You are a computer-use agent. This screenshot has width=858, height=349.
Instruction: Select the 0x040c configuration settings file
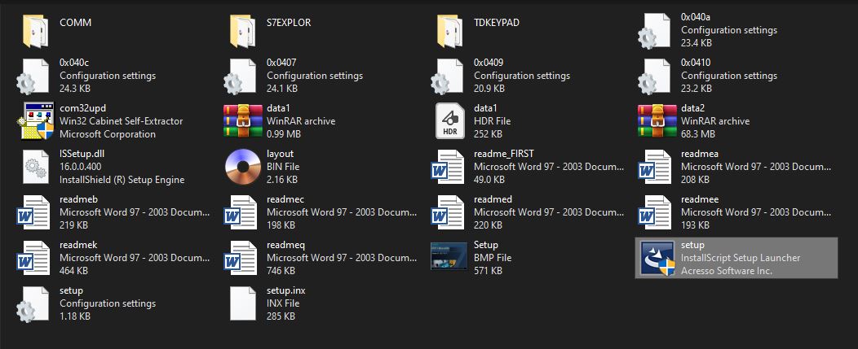coord(34,76)
